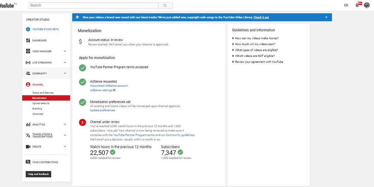Open the AdSense settings link

[x=101, y=90]
